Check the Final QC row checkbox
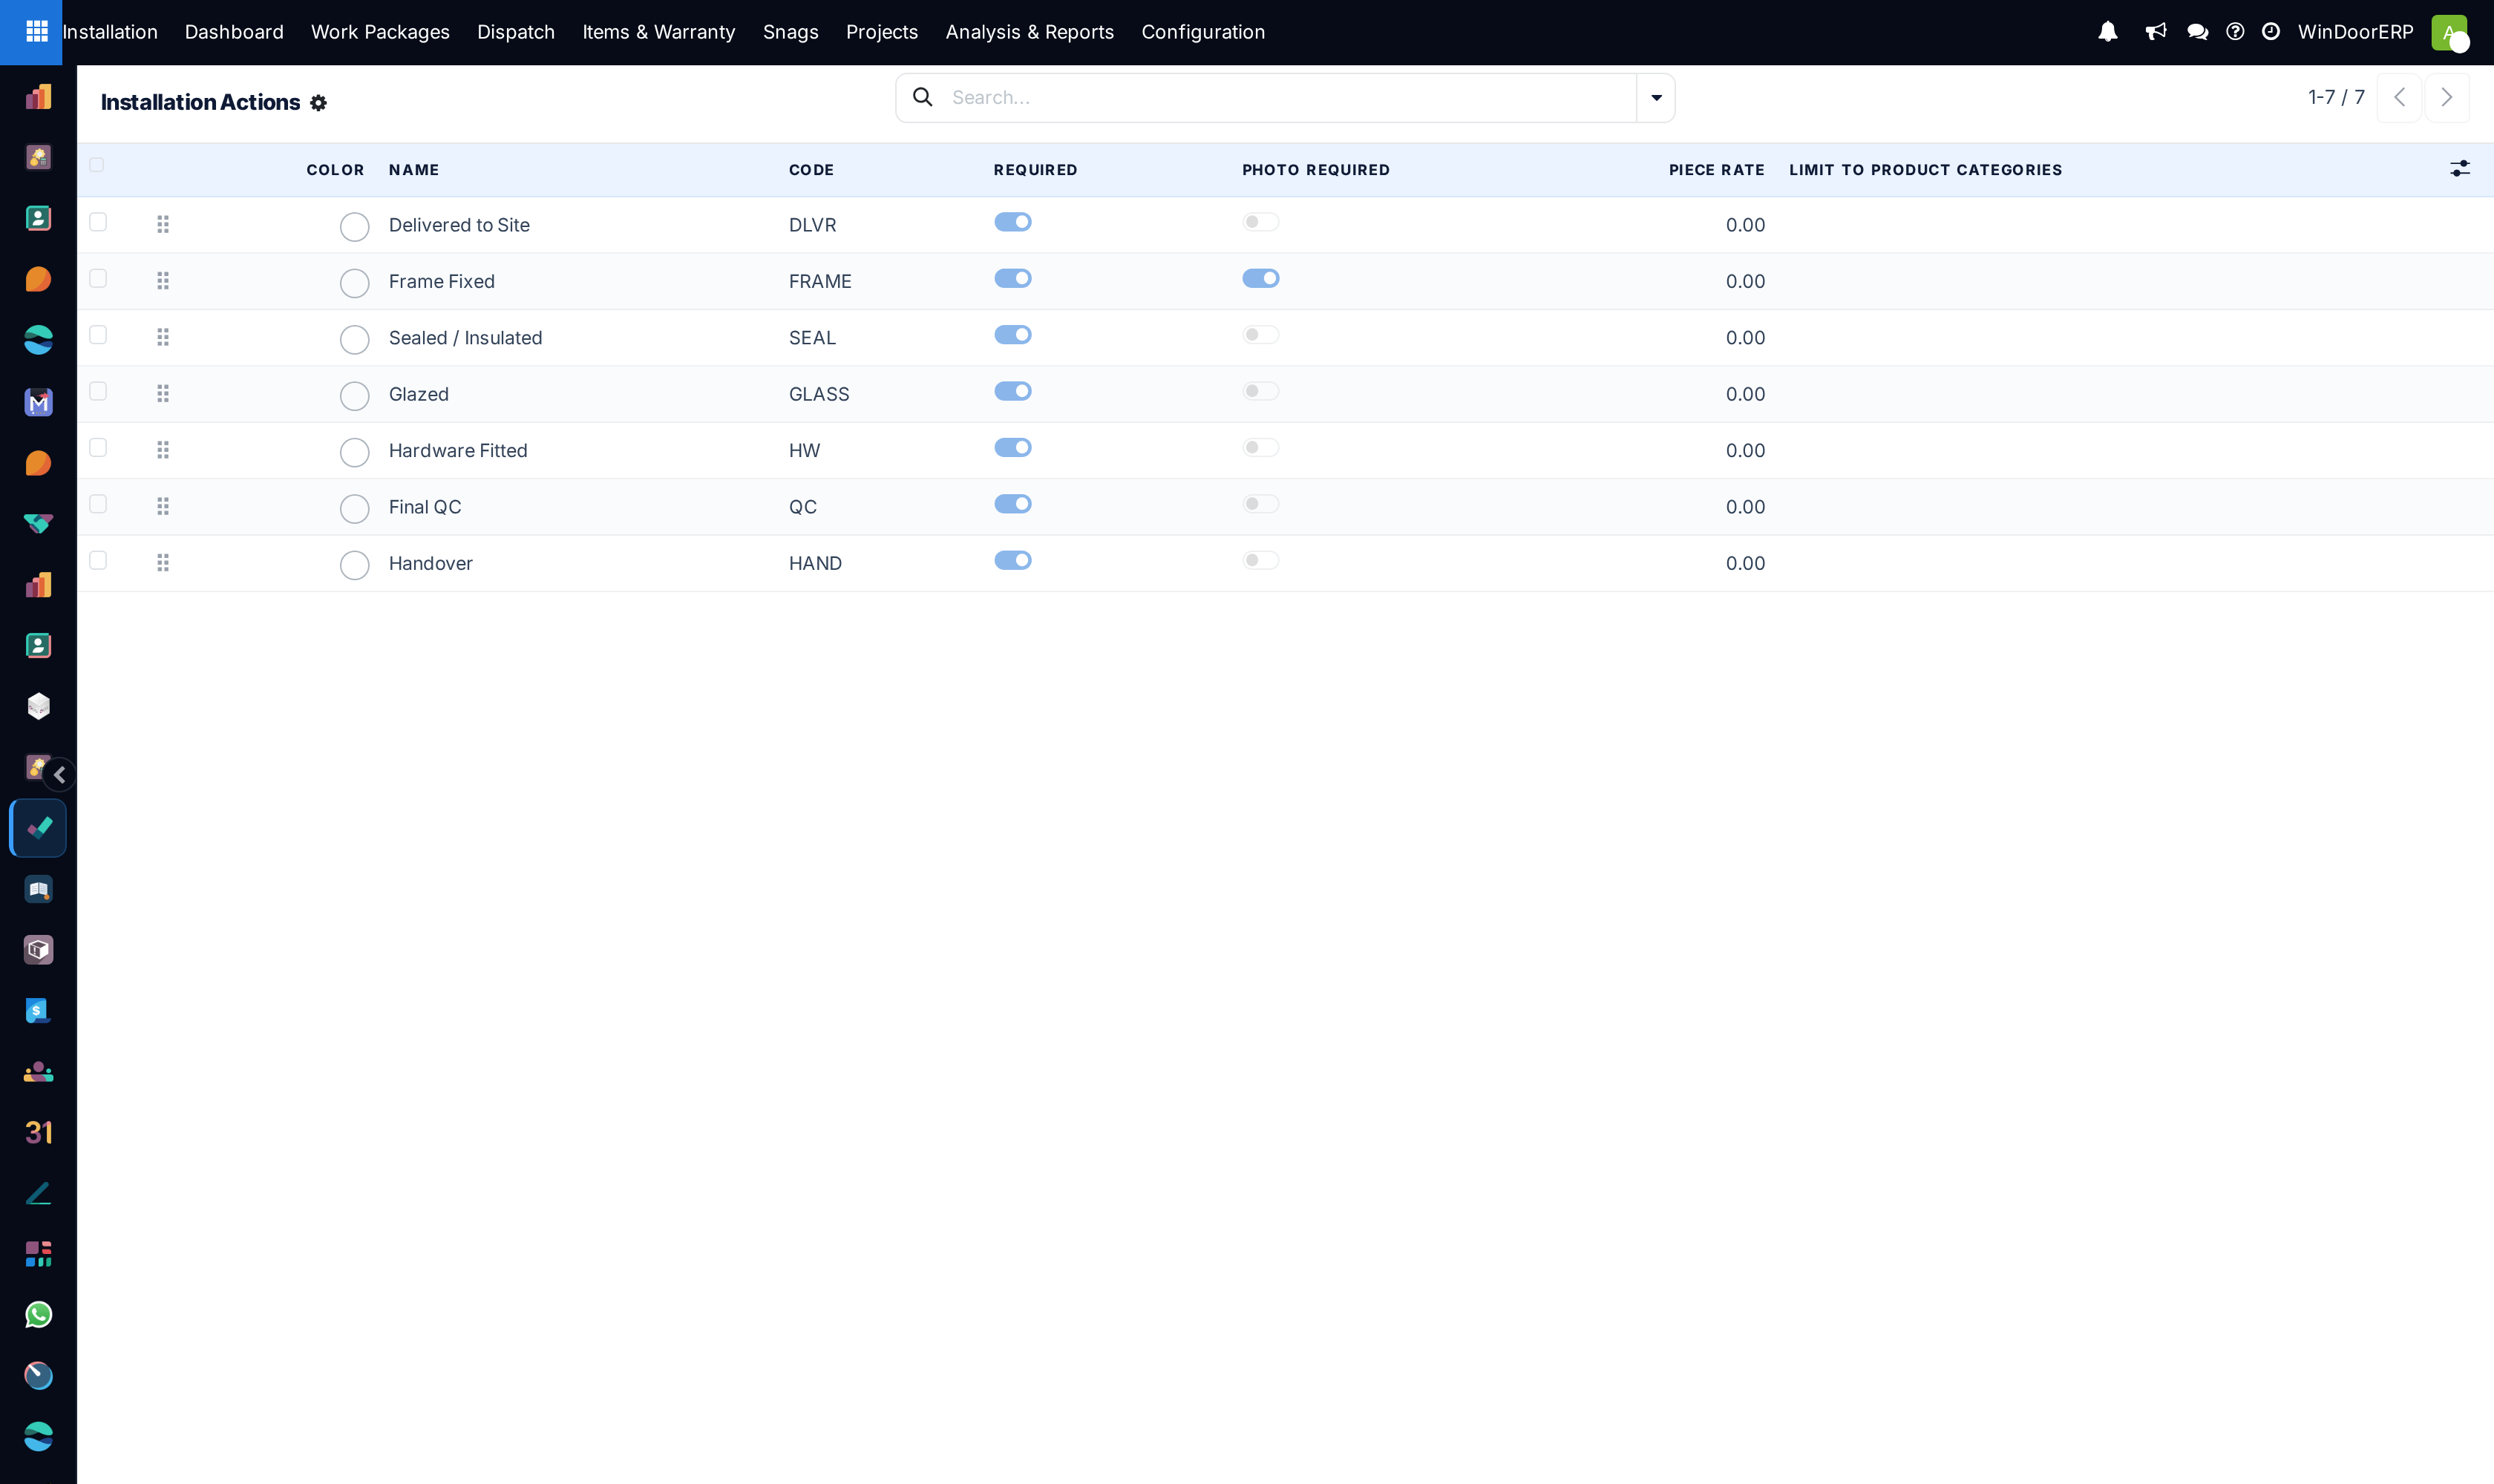The image size is (2494, 1484). [x=98, y=504]
